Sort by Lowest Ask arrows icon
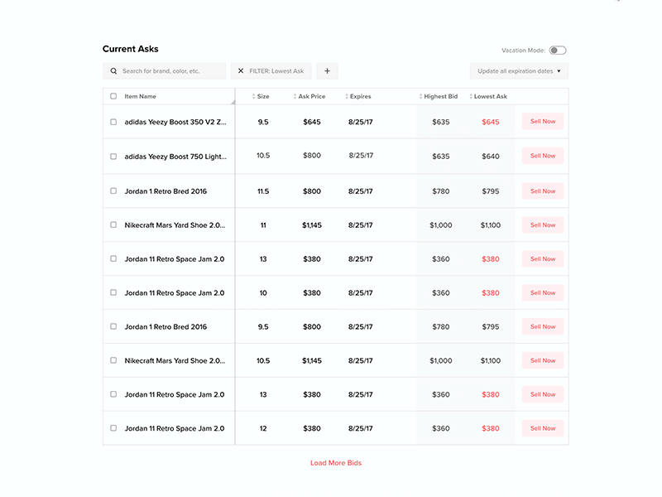 tap(471, 97)
